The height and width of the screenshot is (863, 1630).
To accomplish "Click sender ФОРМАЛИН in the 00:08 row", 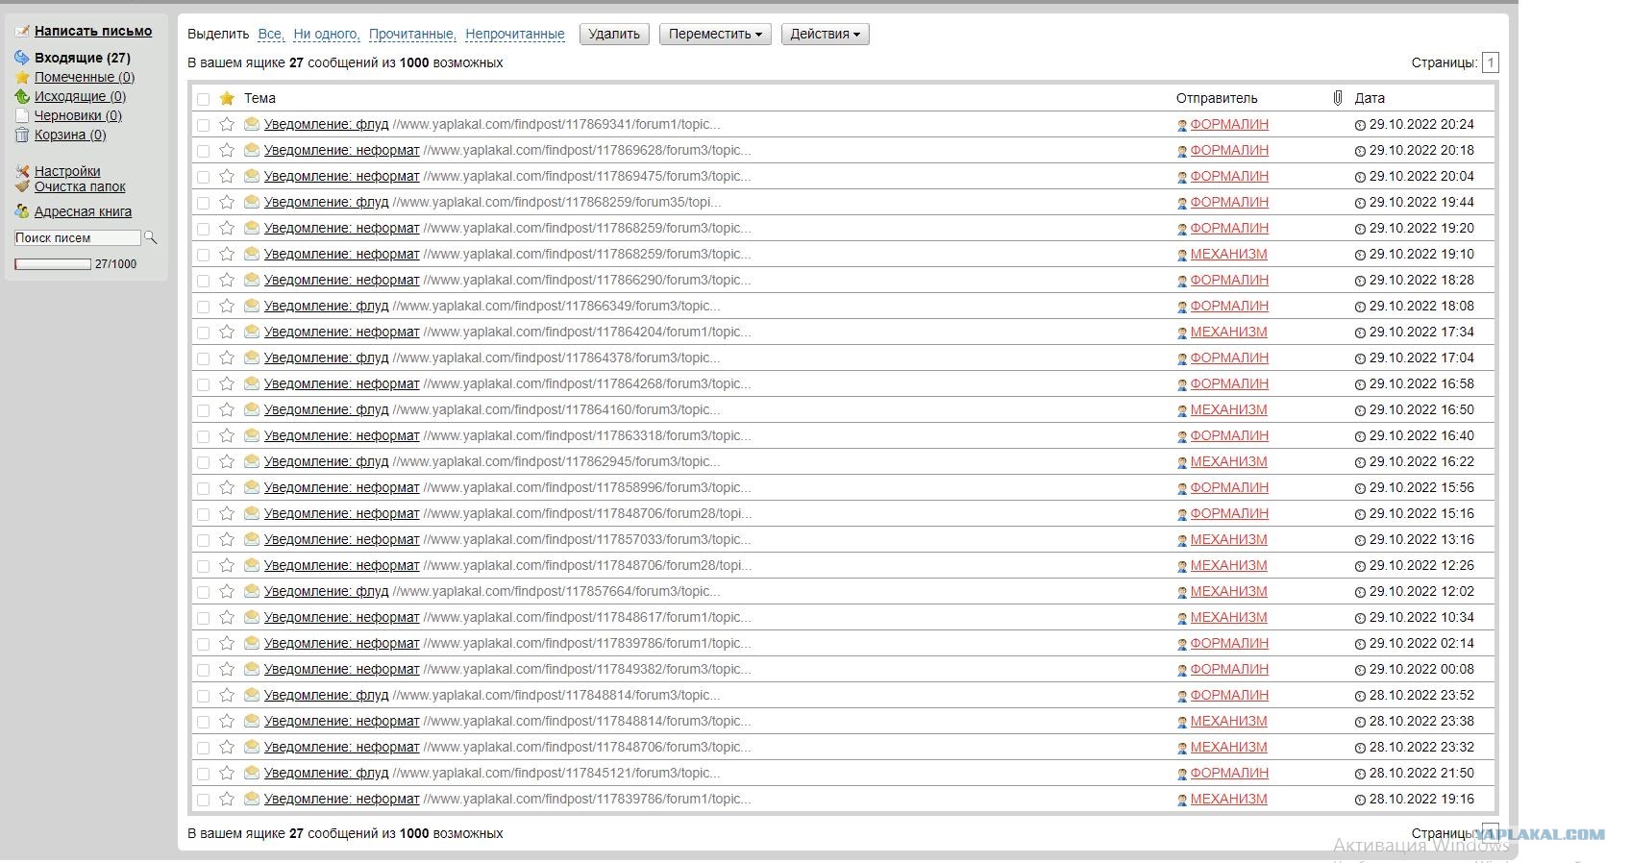I will pyautogui.click(x=1229, y=669).
